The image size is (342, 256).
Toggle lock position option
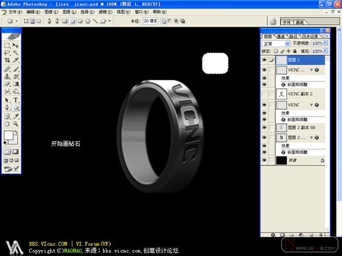[x=288, y=51]
